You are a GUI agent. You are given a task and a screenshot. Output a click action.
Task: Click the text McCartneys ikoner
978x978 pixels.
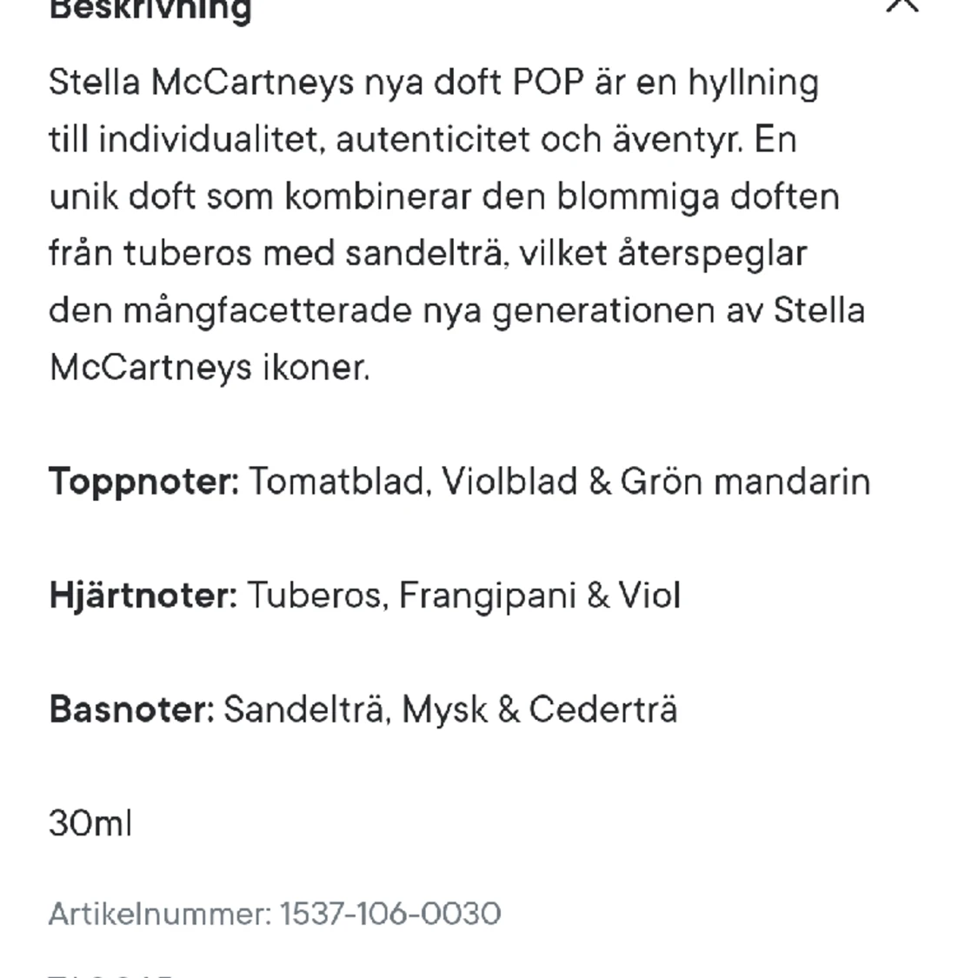point(210,368)
